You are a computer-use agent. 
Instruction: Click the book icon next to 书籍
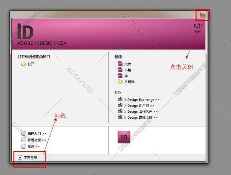click(120, 70)
